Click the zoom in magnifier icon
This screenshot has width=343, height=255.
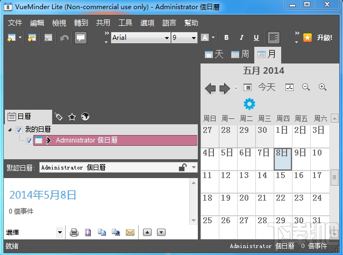(323, 87)
